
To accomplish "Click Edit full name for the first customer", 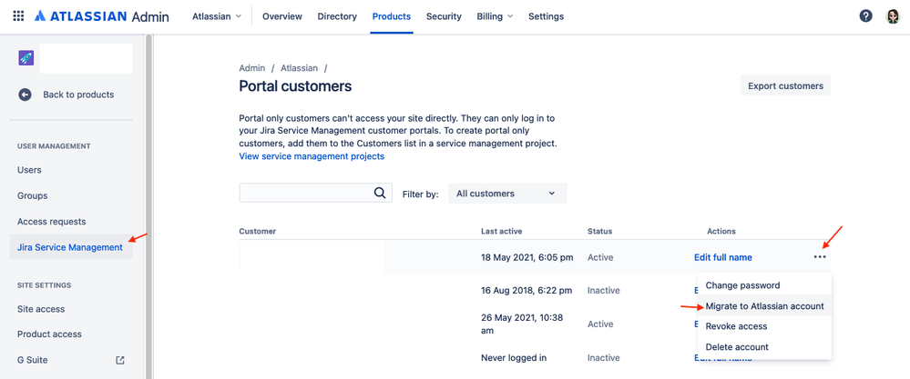I will (x=722, y=257).
